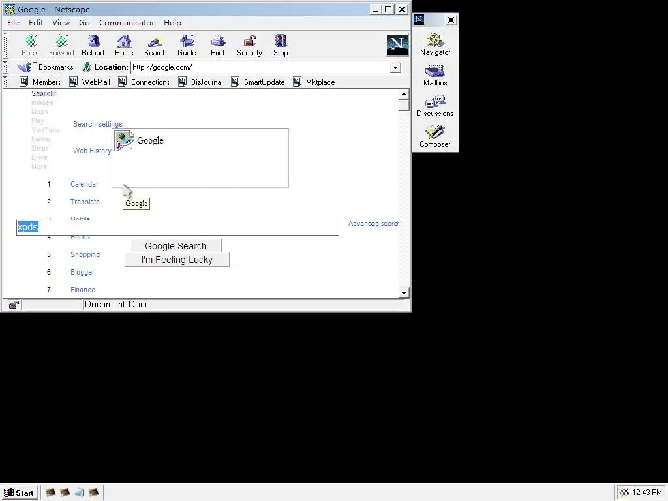The height and width of the screenshot is (501, 668).
Task: Click the Images link in faded list
Action: pyautogui.click(x=42, y=102)
